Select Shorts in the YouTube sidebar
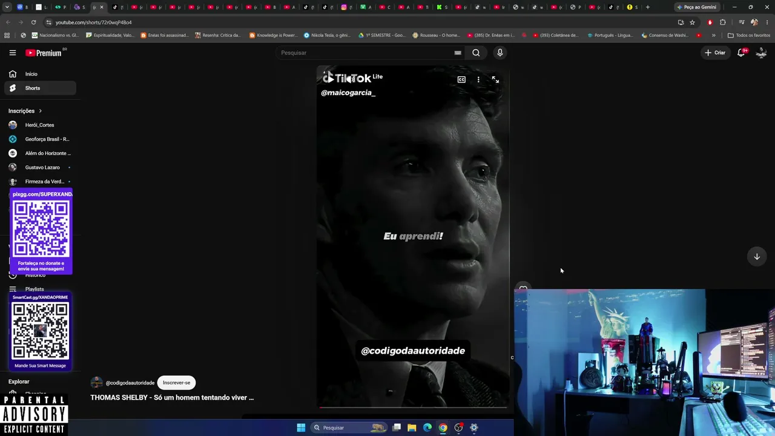 point(40,88)
